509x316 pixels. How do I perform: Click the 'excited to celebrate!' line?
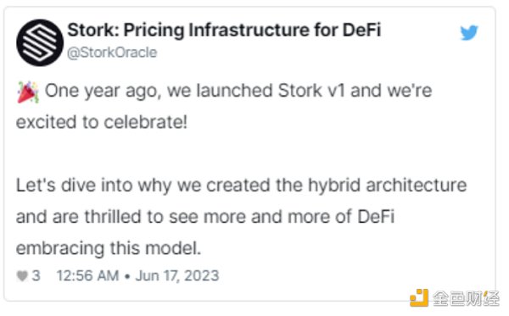[x=102, y=122]
